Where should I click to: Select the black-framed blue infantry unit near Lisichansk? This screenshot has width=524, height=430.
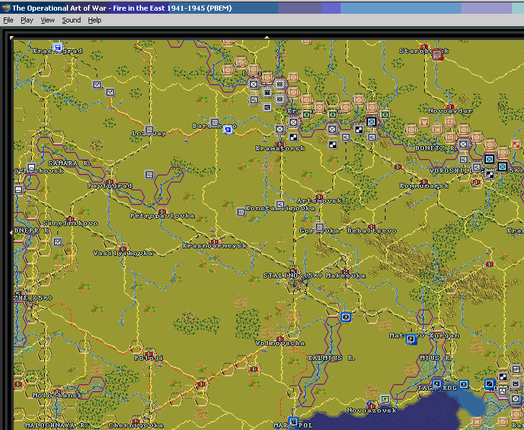pos(372,122)
